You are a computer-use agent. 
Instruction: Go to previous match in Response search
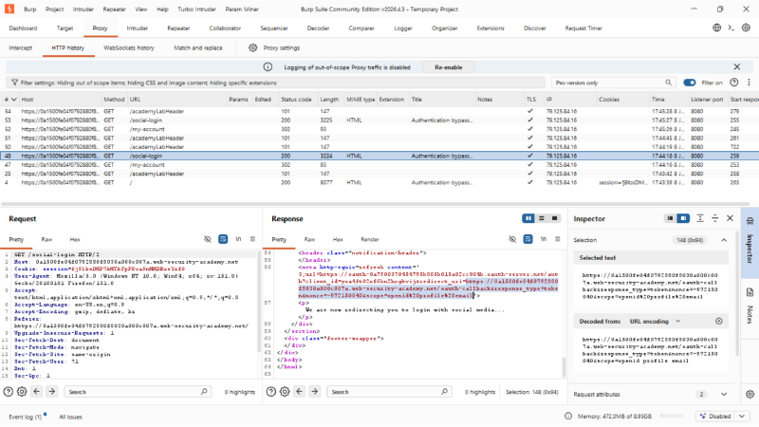point(300,391)
